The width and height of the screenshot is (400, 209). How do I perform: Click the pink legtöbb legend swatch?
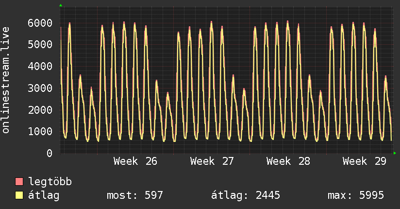pos(19,182)
